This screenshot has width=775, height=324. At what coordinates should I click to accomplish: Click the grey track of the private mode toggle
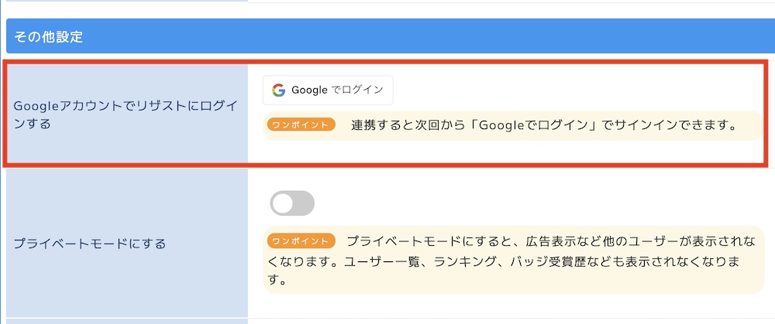(x=304, y=203)
